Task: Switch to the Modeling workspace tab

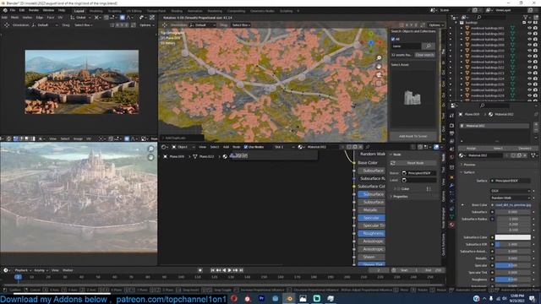Action: (96, 11)
